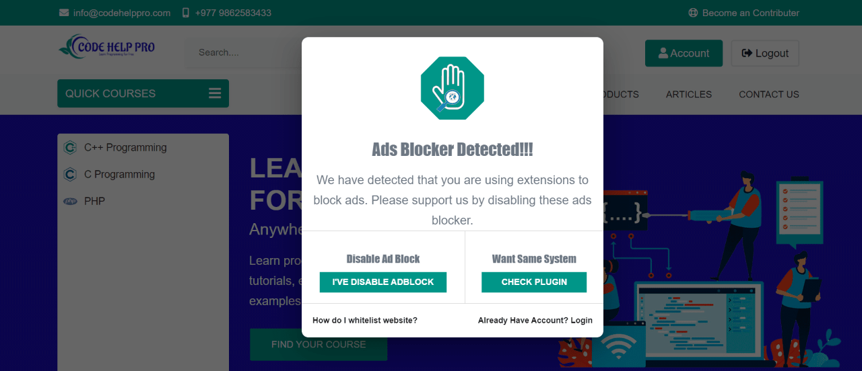Click the PHP icon in sidebar
This screenshot has height=371, width=862.
[x=70, y=201]
